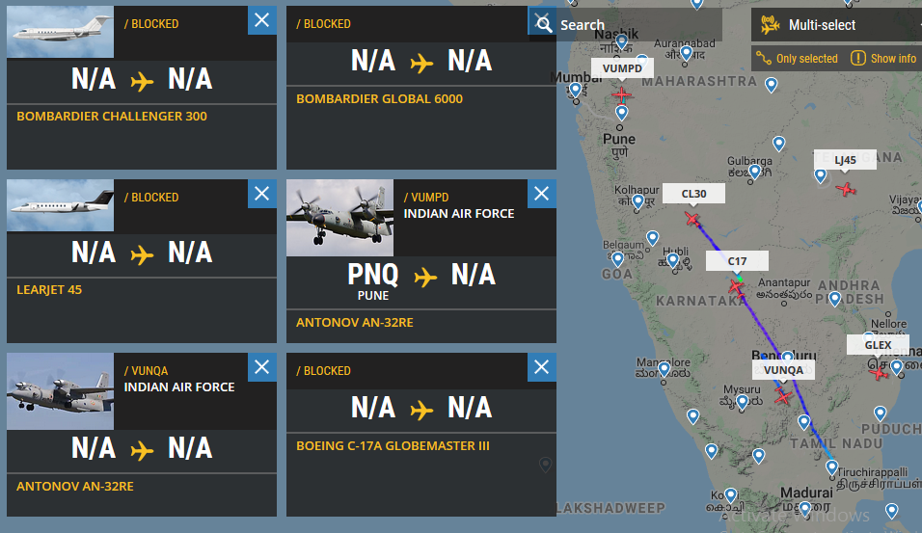The height and width of the screenshot is (533, 922).
Task: Click BOEING C-17A GLOBEMASTER III text
Action: pyautogui.click(x=393, y=445)
